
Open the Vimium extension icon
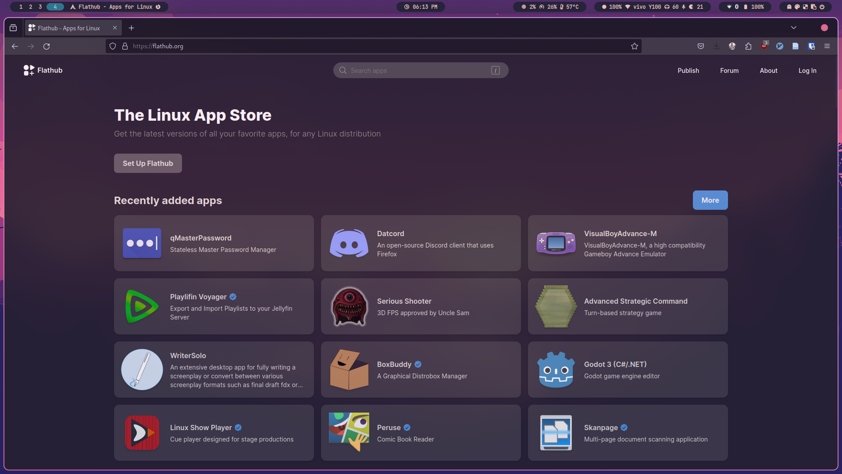click(x=780, y=46)
